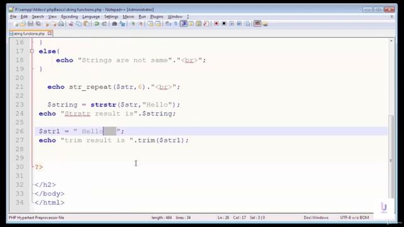Image resolution: width=404 pixels, height=227 pixels.
Task: Select the string functions.php tab
Action: coord(29,33)
